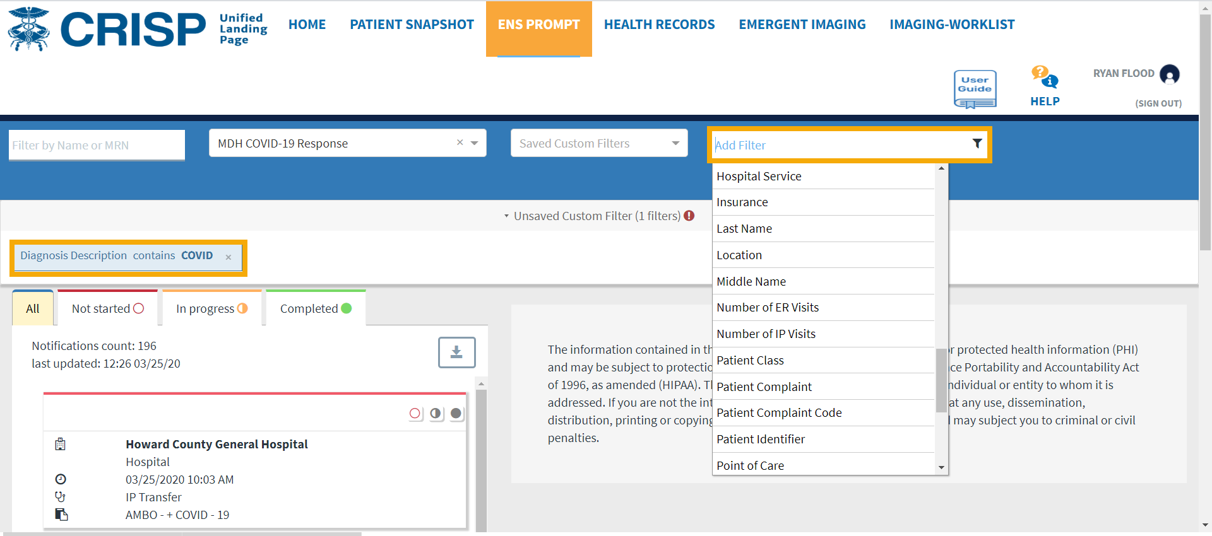The height and width of the screenshot is (536, 1212).
Task: Choose Last Name from filter list
Action: [x=824, y=229]
